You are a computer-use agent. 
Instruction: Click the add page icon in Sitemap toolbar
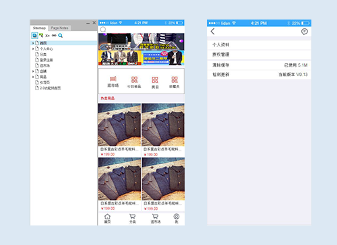[x=34, y=36]
